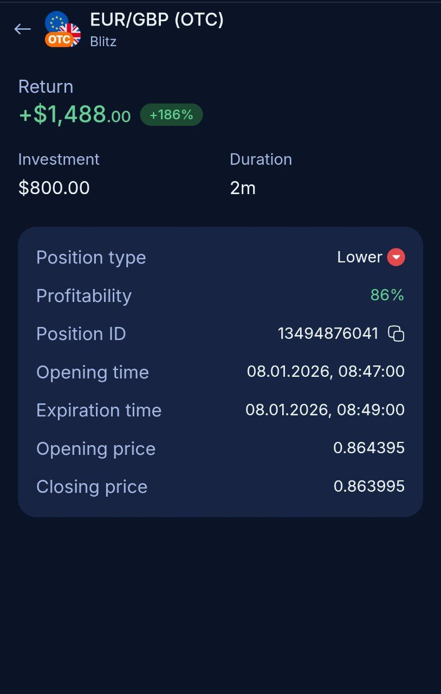Click the $800.00 investment value

click(54, 188)
